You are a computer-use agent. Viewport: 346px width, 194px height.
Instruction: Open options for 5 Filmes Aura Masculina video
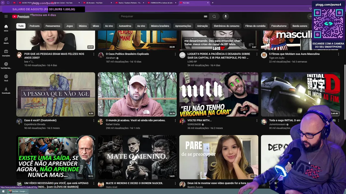point(338,54)
